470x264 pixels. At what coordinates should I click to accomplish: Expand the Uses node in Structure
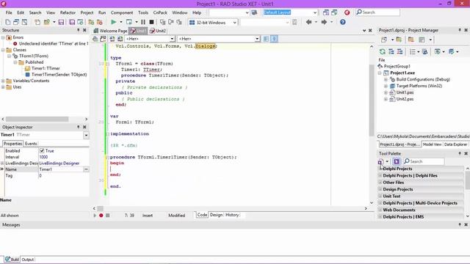point(3,87)
